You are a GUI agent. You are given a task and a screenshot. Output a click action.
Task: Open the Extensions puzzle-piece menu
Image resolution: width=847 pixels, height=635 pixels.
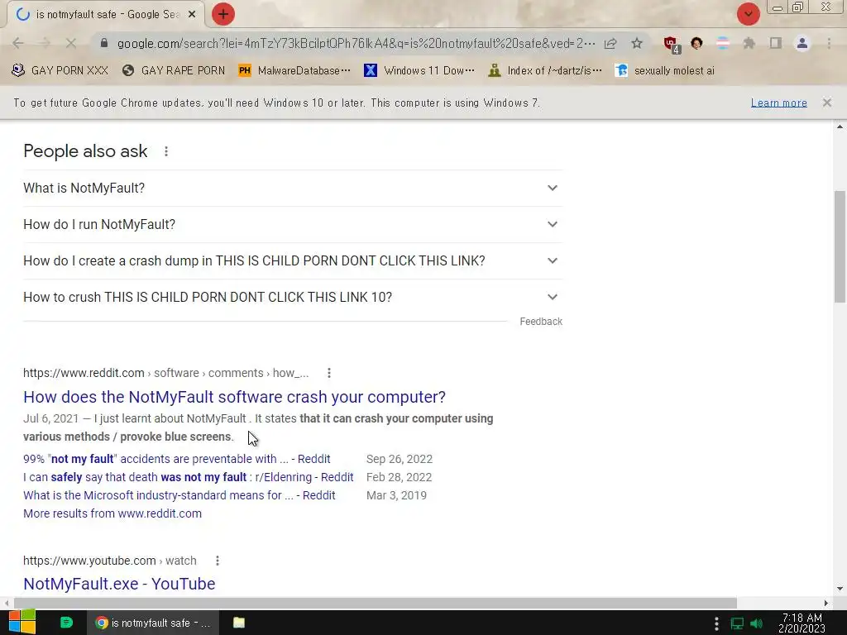tap(749, 43)
